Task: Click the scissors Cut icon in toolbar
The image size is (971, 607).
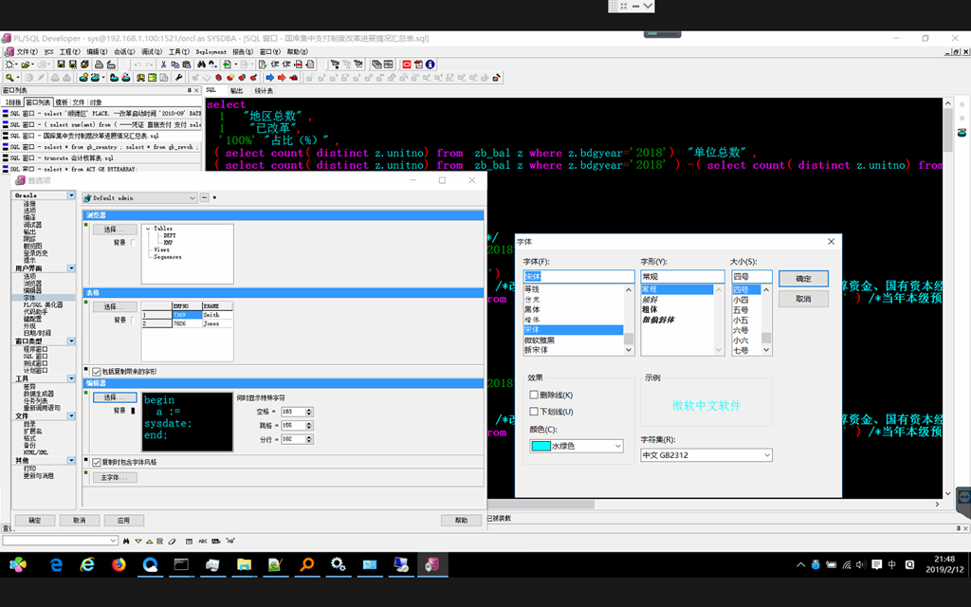Action: pyautogui.click(x=163, y=64)
